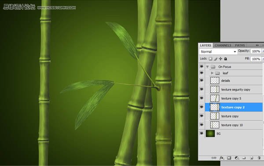Create new adjustment layer icon

[x=237, y=158]
